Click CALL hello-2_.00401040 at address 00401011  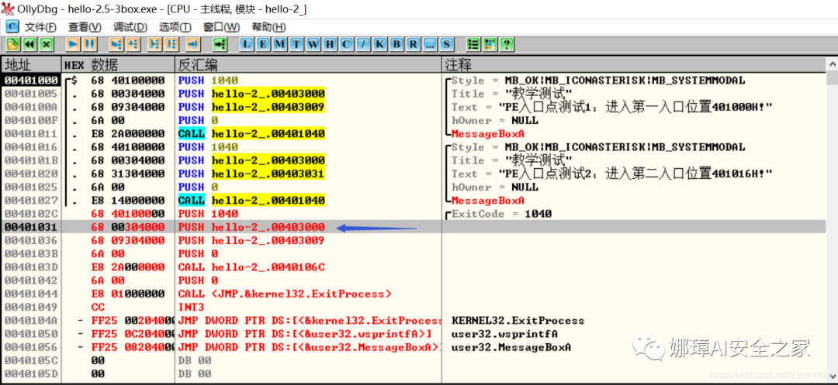coord(251,134)
